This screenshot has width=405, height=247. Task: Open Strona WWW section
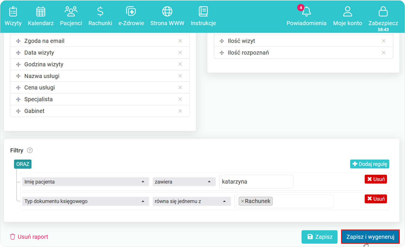pos(167,16)
